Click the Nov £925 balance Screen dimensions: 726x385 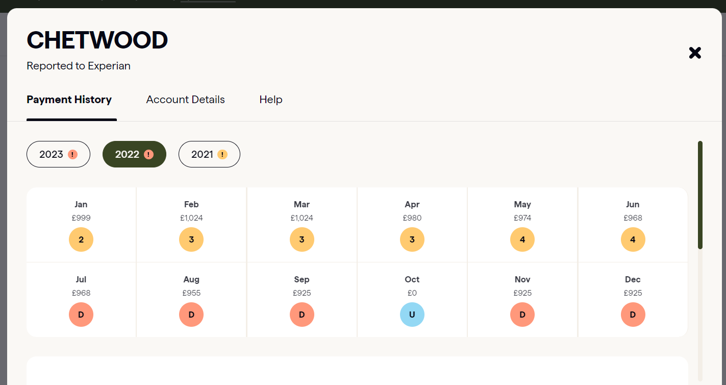click(522, 293)
